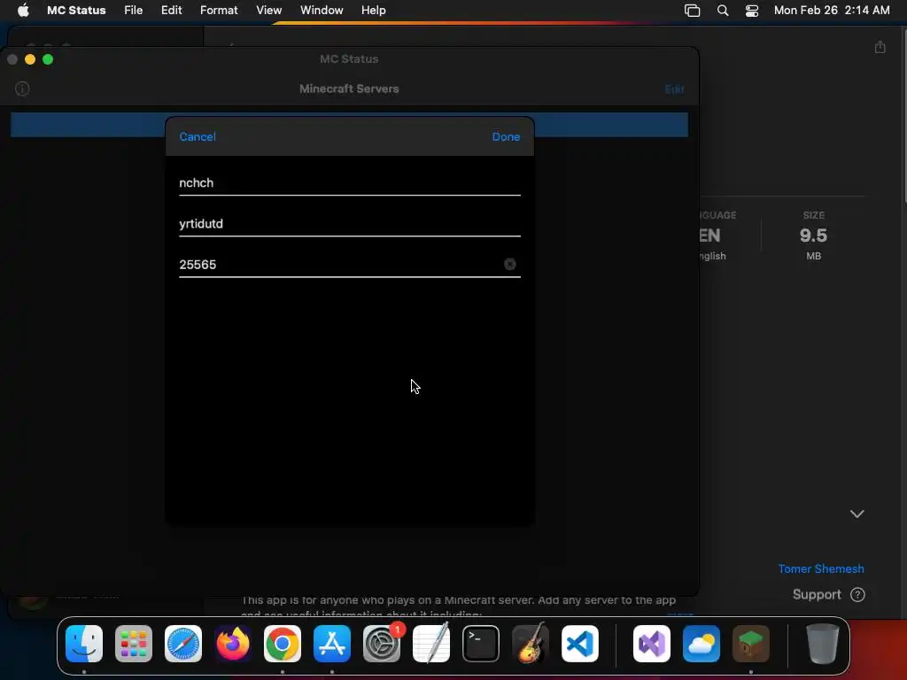Screen dimensions: 907x680
Task: Open the cloud weather app in the Dock
Action: pyautogui.click(x=702, y=644)
